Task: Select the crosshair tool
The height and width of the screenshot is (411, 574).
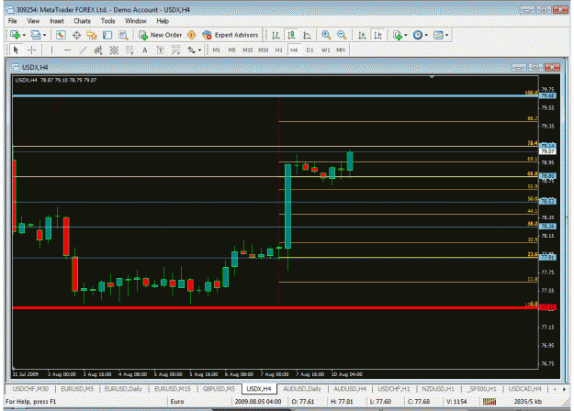Action: pos(32,50)
